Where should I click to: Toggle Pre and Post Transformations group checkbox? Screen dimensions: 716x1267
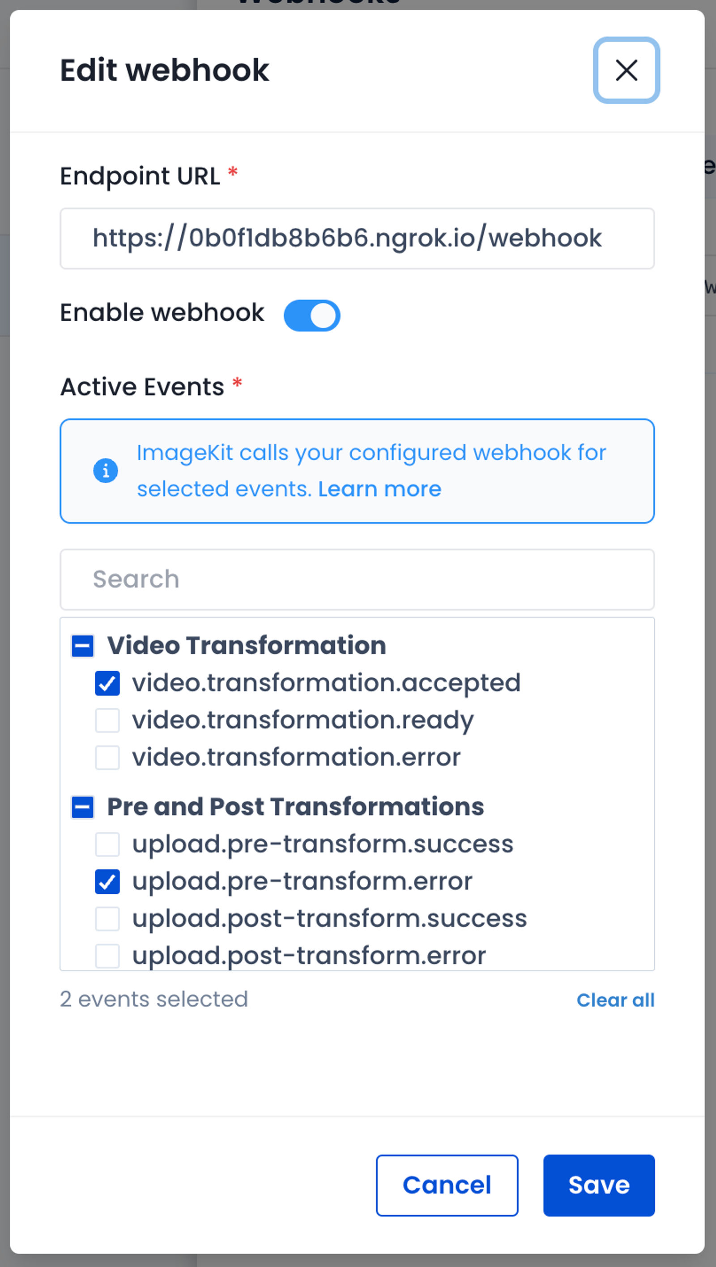[83, 807]
